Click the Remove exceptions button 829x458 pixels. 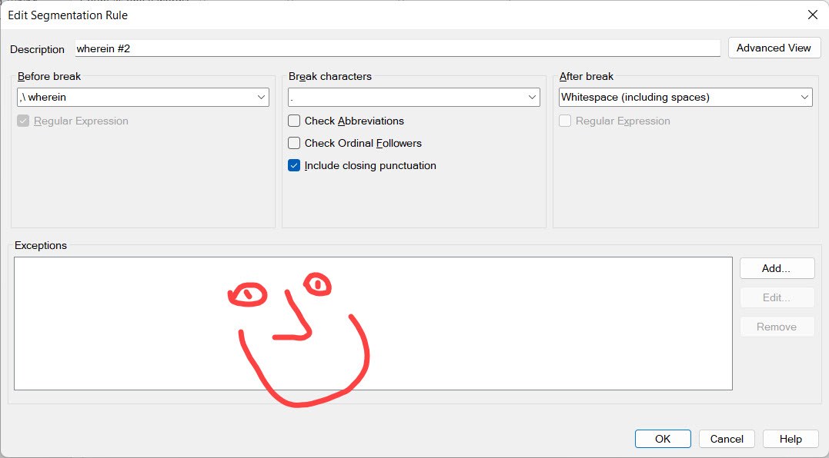[x=776, y=327]
